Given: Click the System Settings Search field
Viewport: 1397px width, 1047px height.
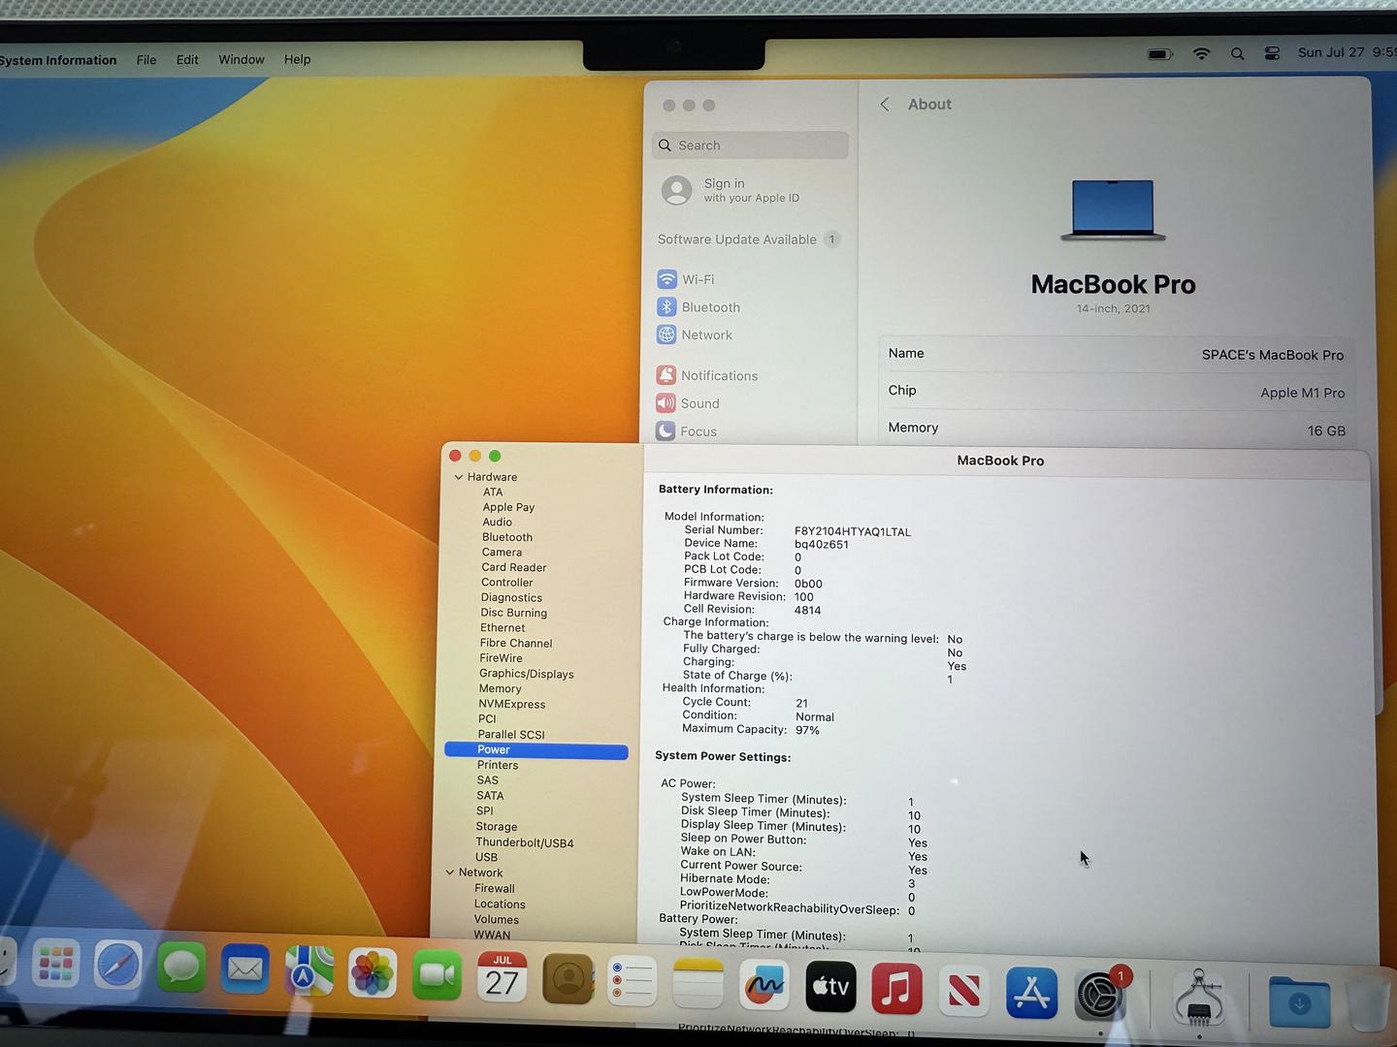Looking at the screenshot, I should (750, 145).
